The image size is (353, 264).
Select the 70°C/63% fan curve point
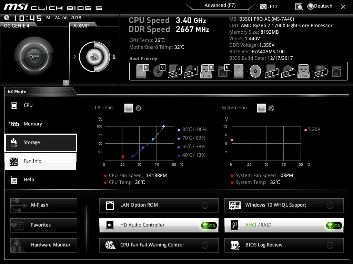[x=153, y=139]
